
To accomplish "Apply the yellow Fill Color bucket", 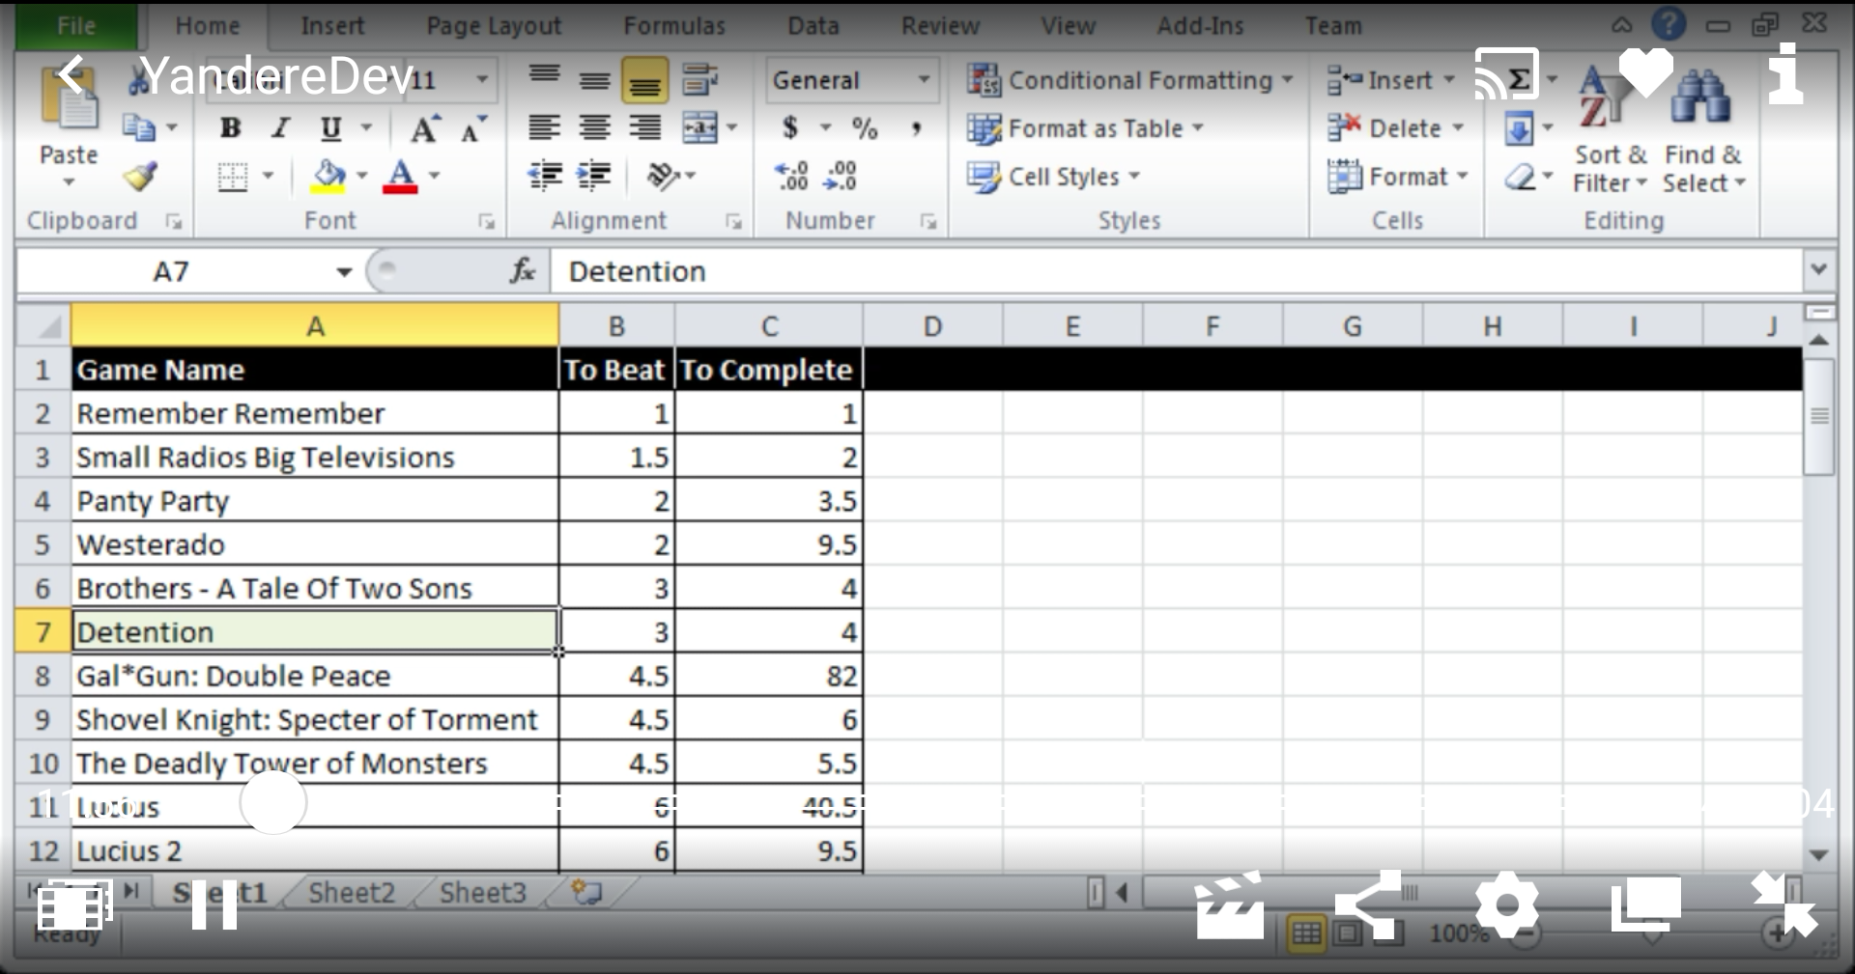I will pyautogui.click(x=328, y=176).
